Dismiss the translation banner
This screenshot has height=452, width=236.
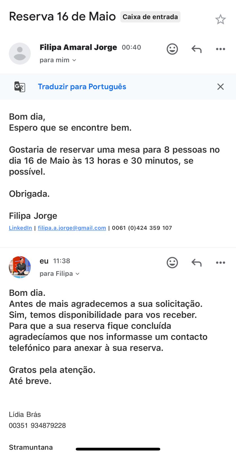(x=220, y=86)
